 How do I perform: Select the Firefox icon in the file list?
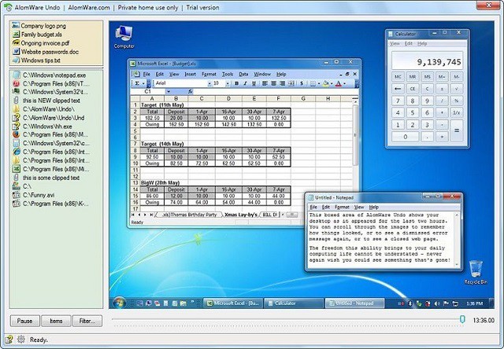(16, 134)
